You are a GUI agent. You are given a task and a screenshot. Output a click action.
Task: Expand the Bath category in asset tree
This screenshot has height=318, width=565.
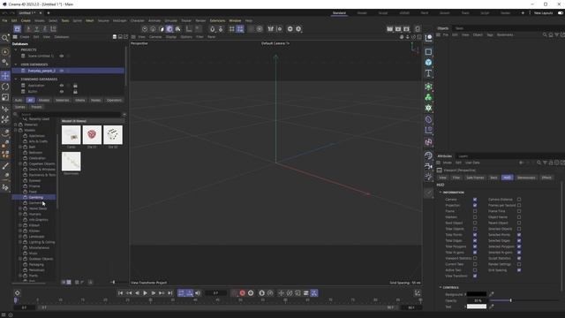tap(20, 148)
